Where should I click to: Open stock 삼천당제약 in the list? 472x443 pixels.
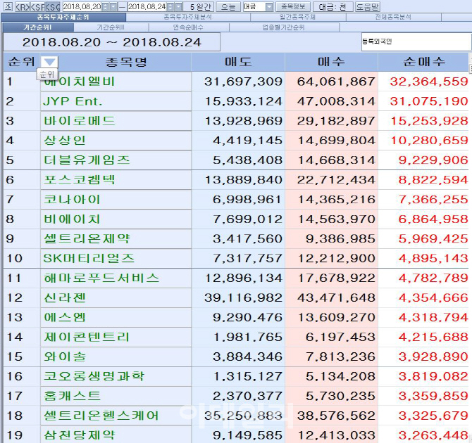click(116, 435)
